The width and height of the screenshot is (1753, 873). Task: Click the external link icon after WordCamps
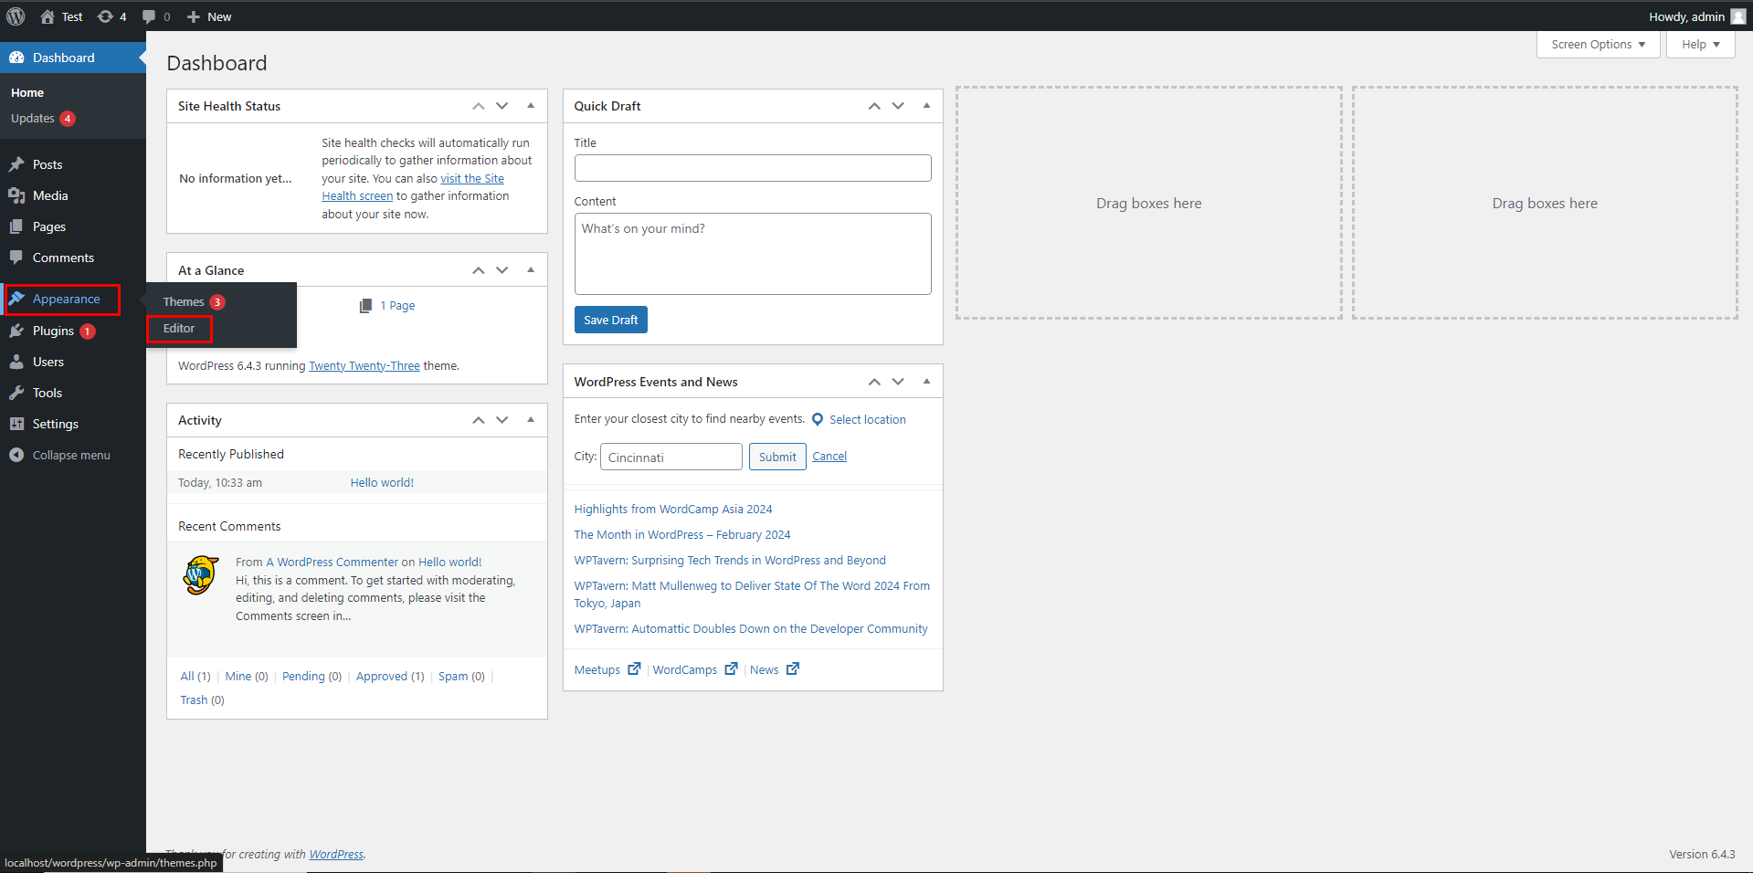click(731, 668)
